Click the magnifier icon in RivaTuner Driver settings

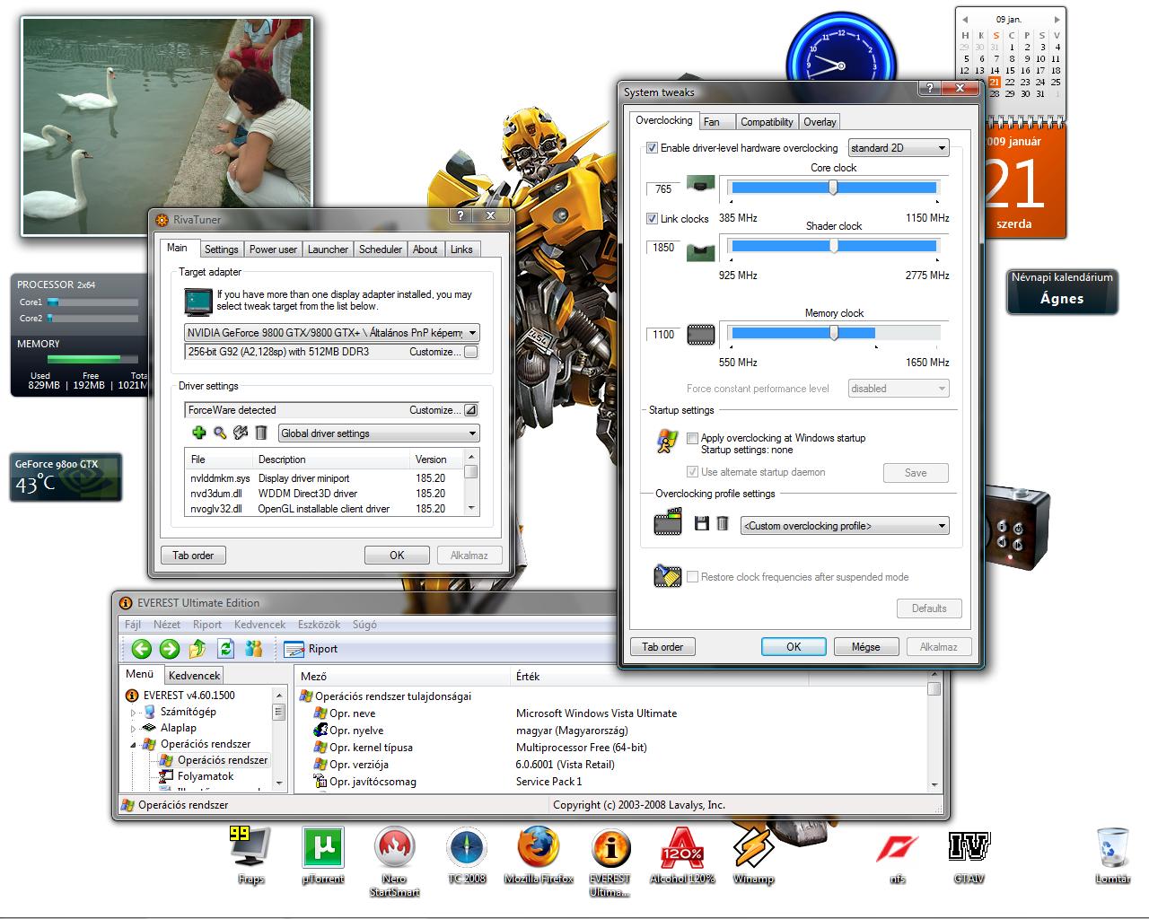(220, 433)
